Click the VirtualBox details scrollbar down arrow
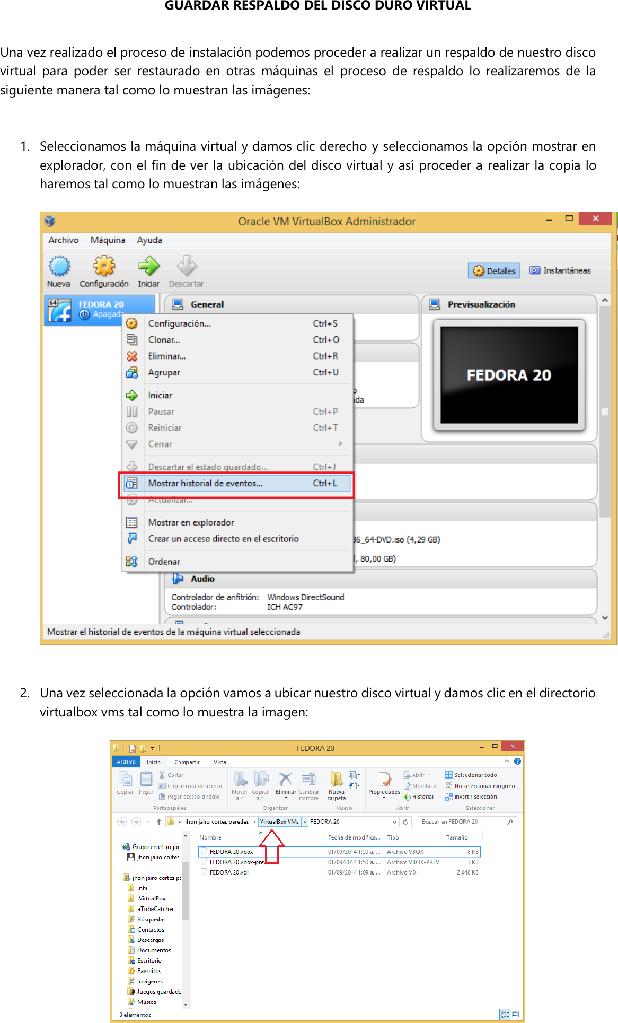The height and width of the screenshot is (1023, 618). (605, 618)
